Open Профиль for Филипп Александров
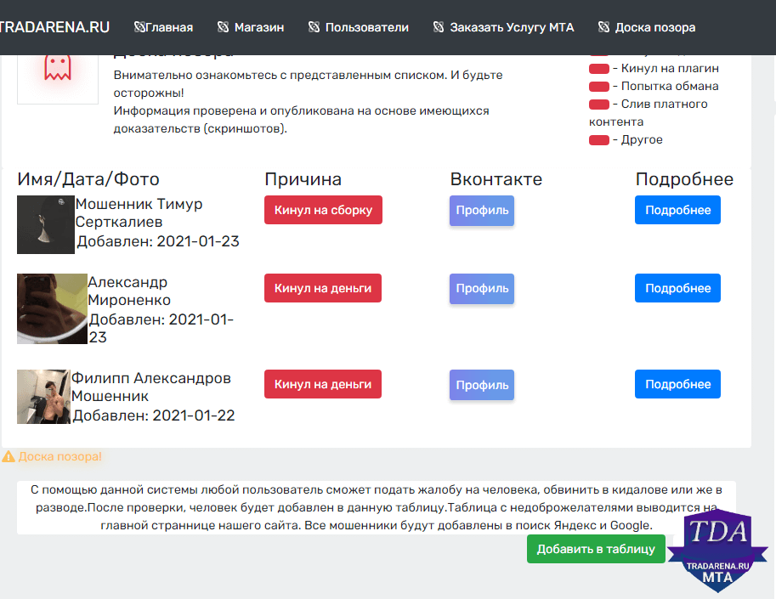The image size is (776, 599). [482, 384]
